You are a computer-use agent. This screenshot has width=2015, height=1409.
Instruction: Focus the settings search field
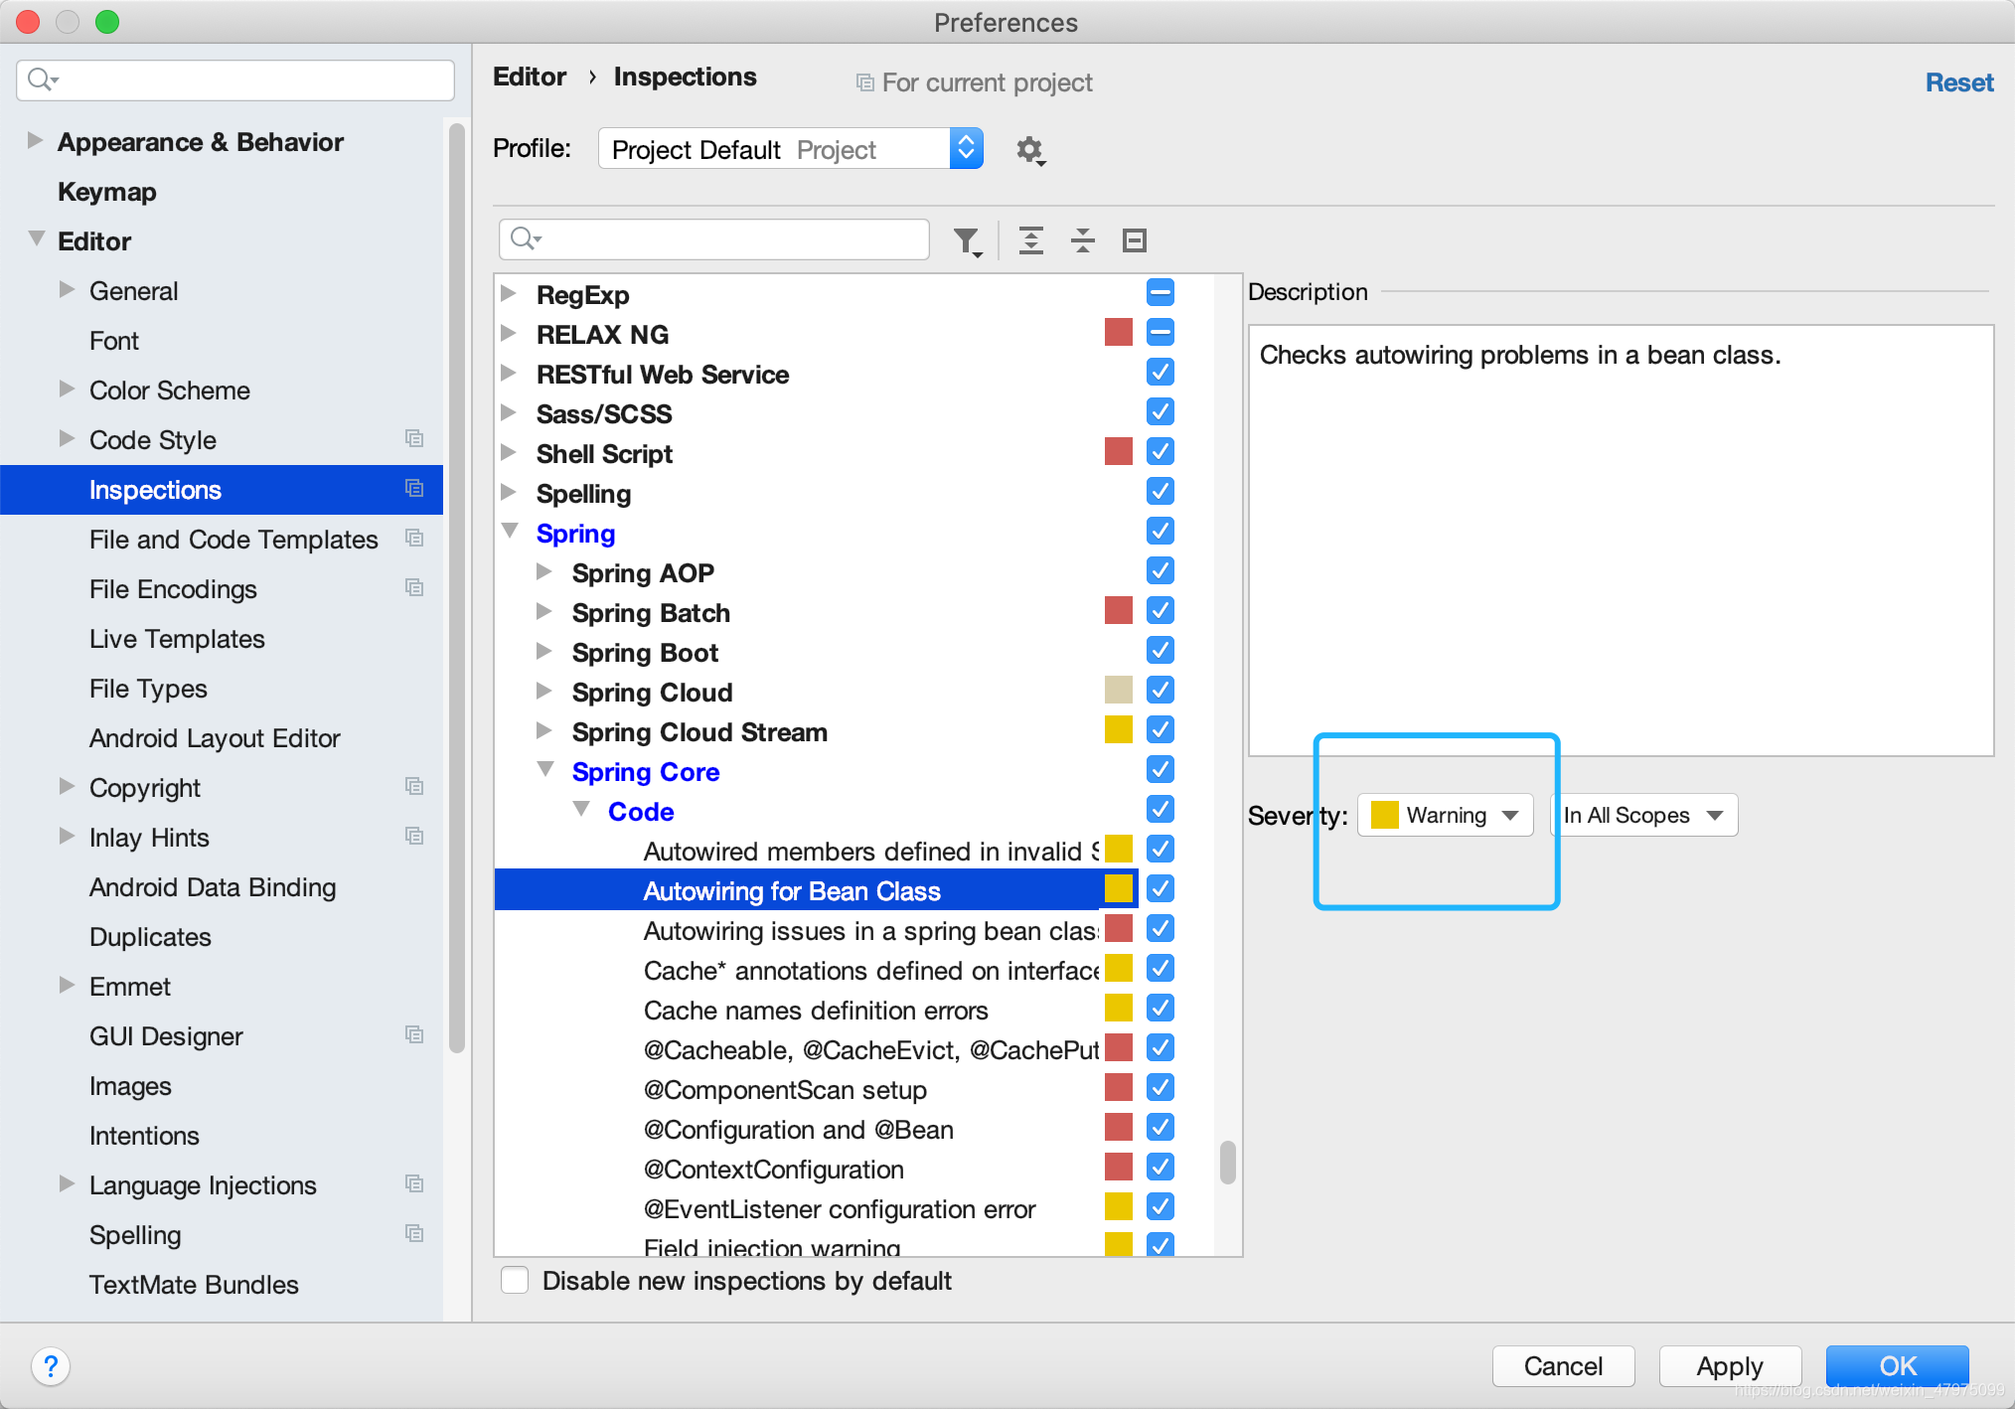pos(235,79)
